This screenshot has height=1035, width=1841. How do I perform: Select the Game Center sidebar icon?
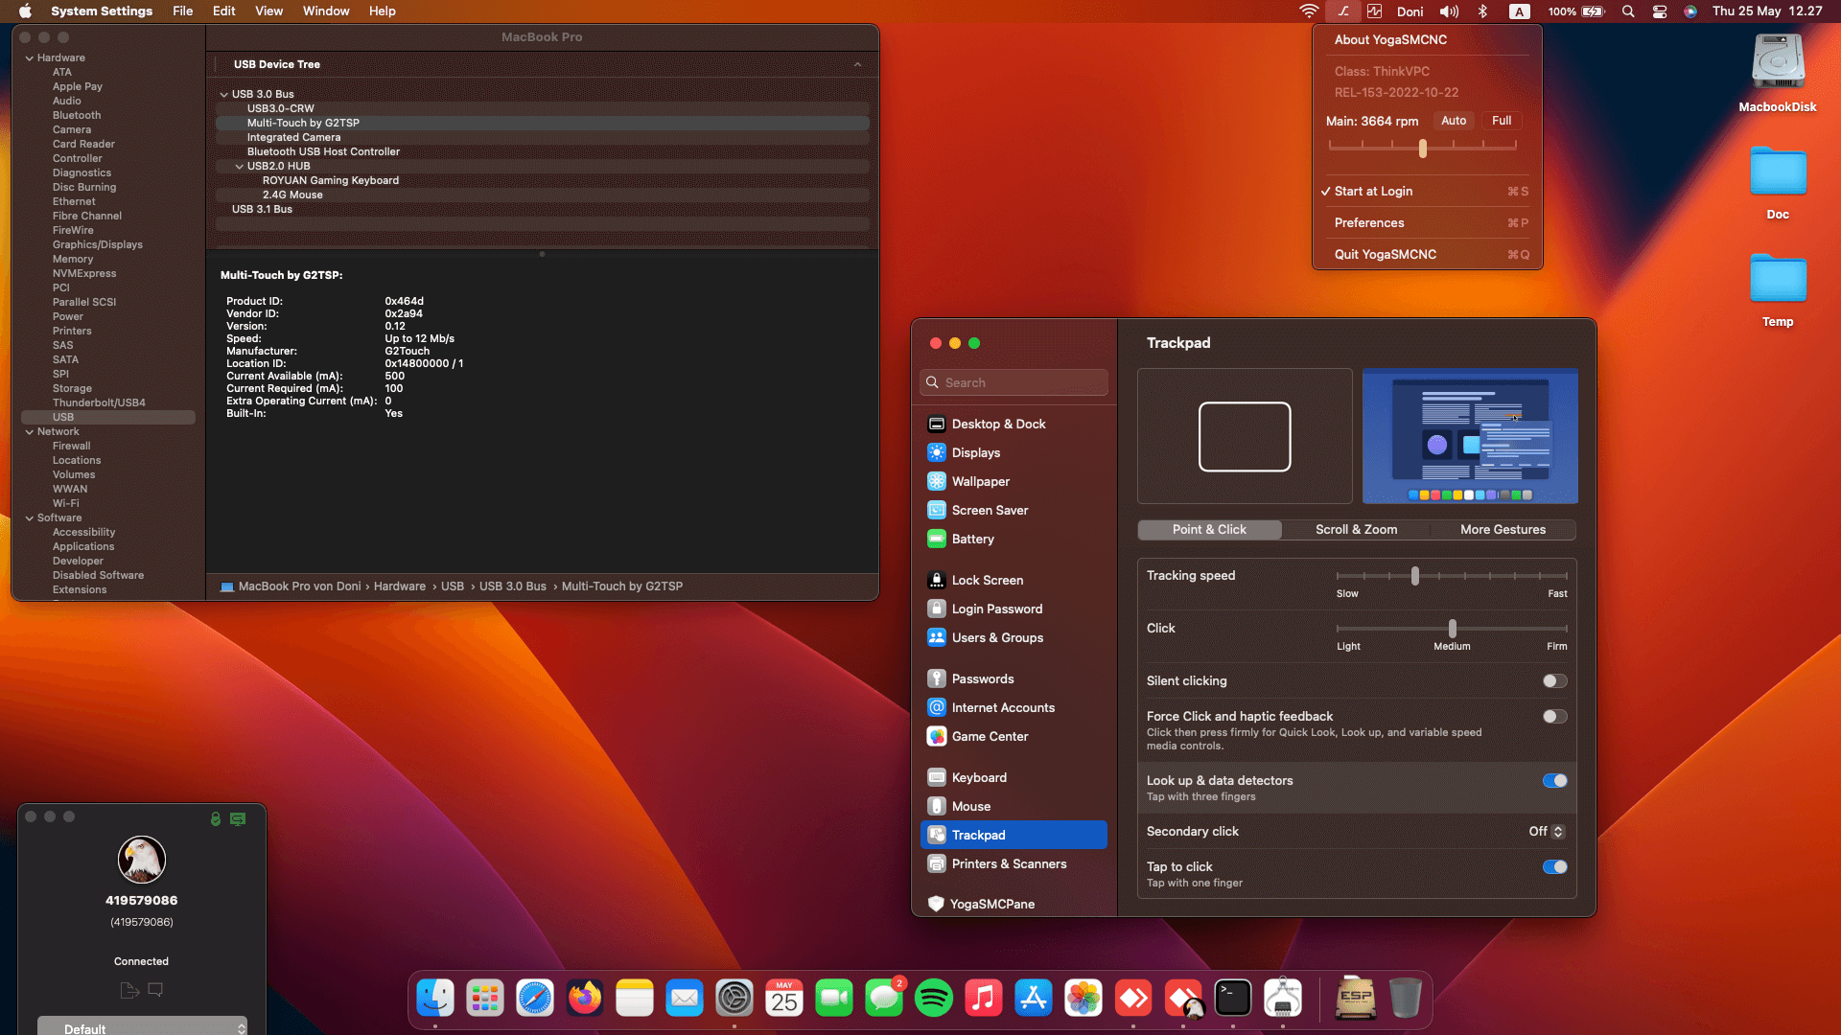point(937,736)
